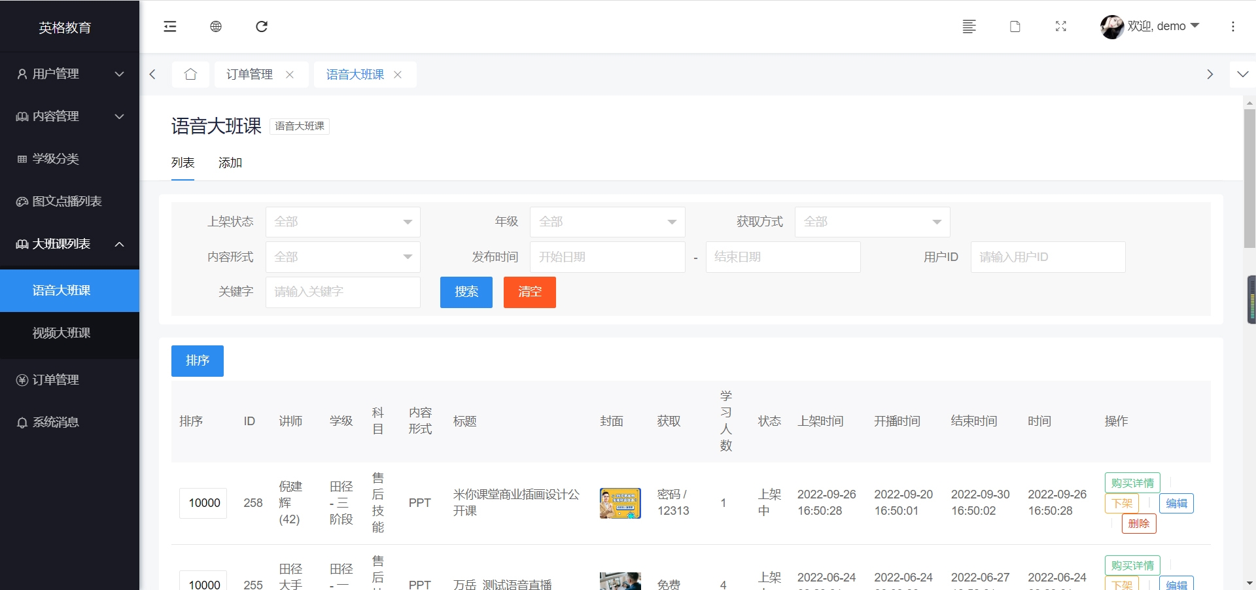The width and height of the screenshot is (1256, 590).
Task: Go to the home tab icon
Action: coord(190,75)
